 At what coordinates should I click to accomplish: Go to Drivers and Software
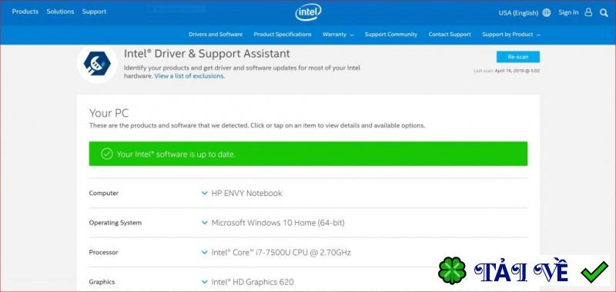click(216, 35)
